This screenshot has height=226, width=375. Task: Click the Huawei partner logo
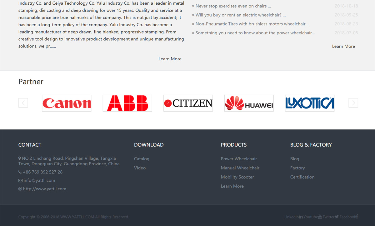(x=249, y=103)
